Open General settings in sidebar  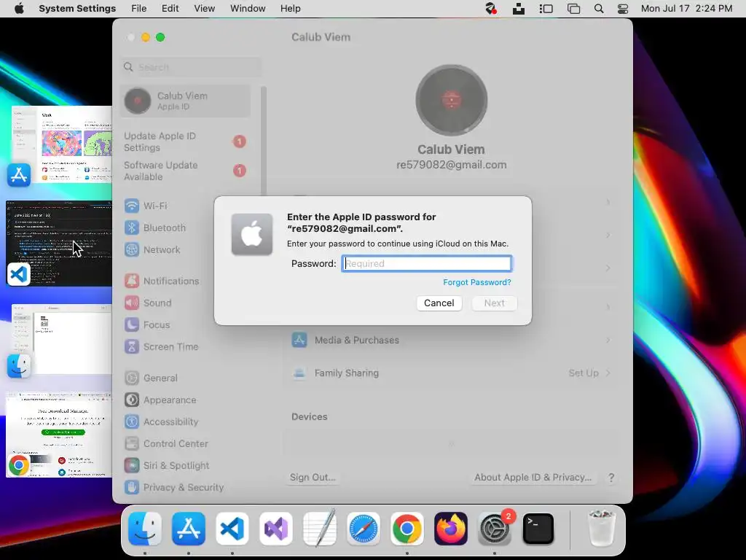coord(150,378)
